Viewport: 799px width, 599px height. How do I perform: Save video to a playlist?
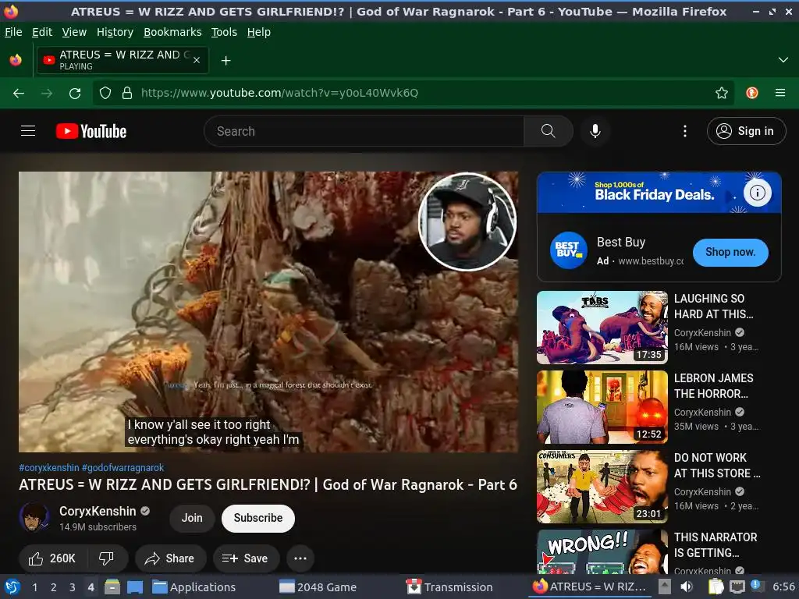coord(246,558)
